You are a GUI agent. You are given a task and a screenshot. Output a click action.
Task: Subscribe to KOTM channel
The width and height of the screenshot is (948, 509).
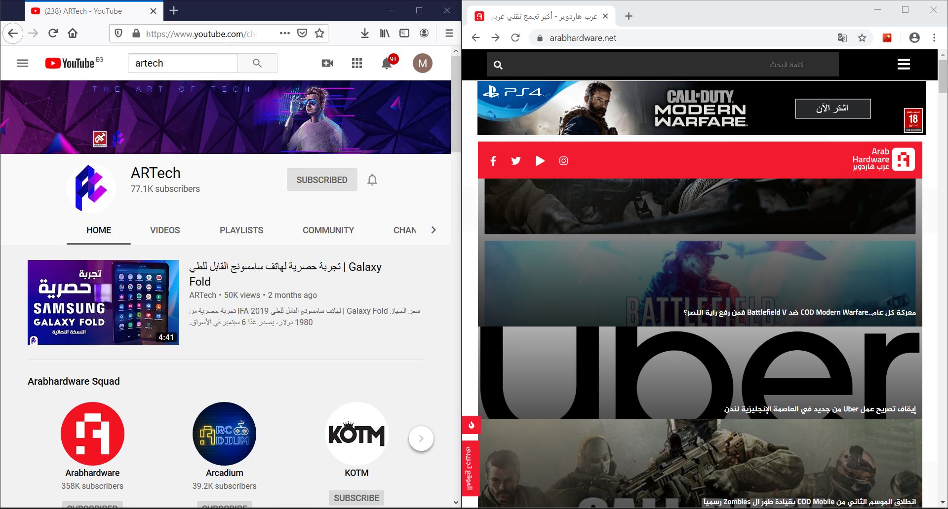click(x=356, y=498)
